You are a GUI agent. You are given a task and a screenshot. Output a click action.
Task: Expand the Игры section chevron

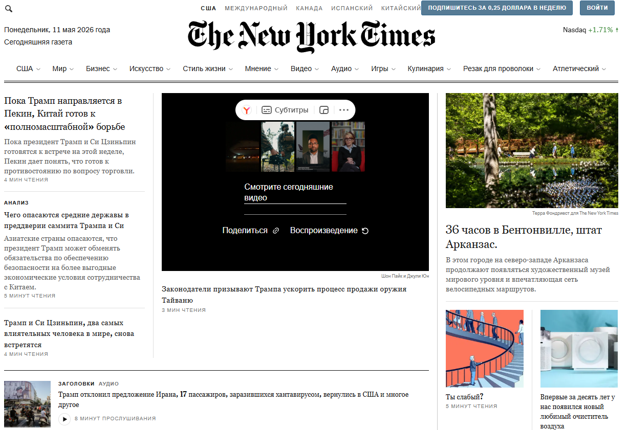(393, 69)
